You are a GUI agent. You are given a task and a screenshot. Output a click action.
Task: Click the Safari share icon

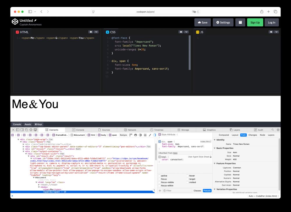(262, 12)
